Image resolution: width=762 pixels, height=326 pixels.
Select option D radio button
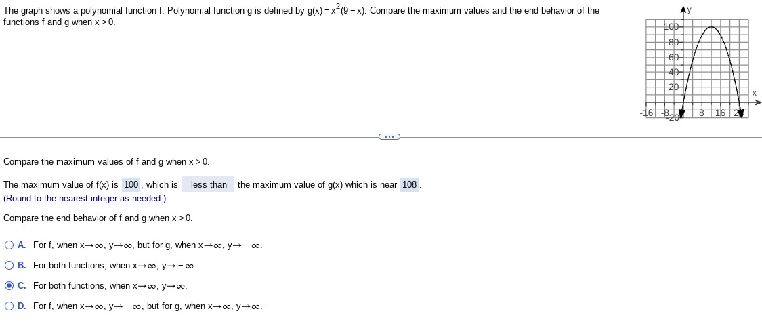(9, 306)
